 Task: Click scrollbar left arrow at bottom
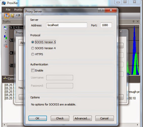pos(4,125)
